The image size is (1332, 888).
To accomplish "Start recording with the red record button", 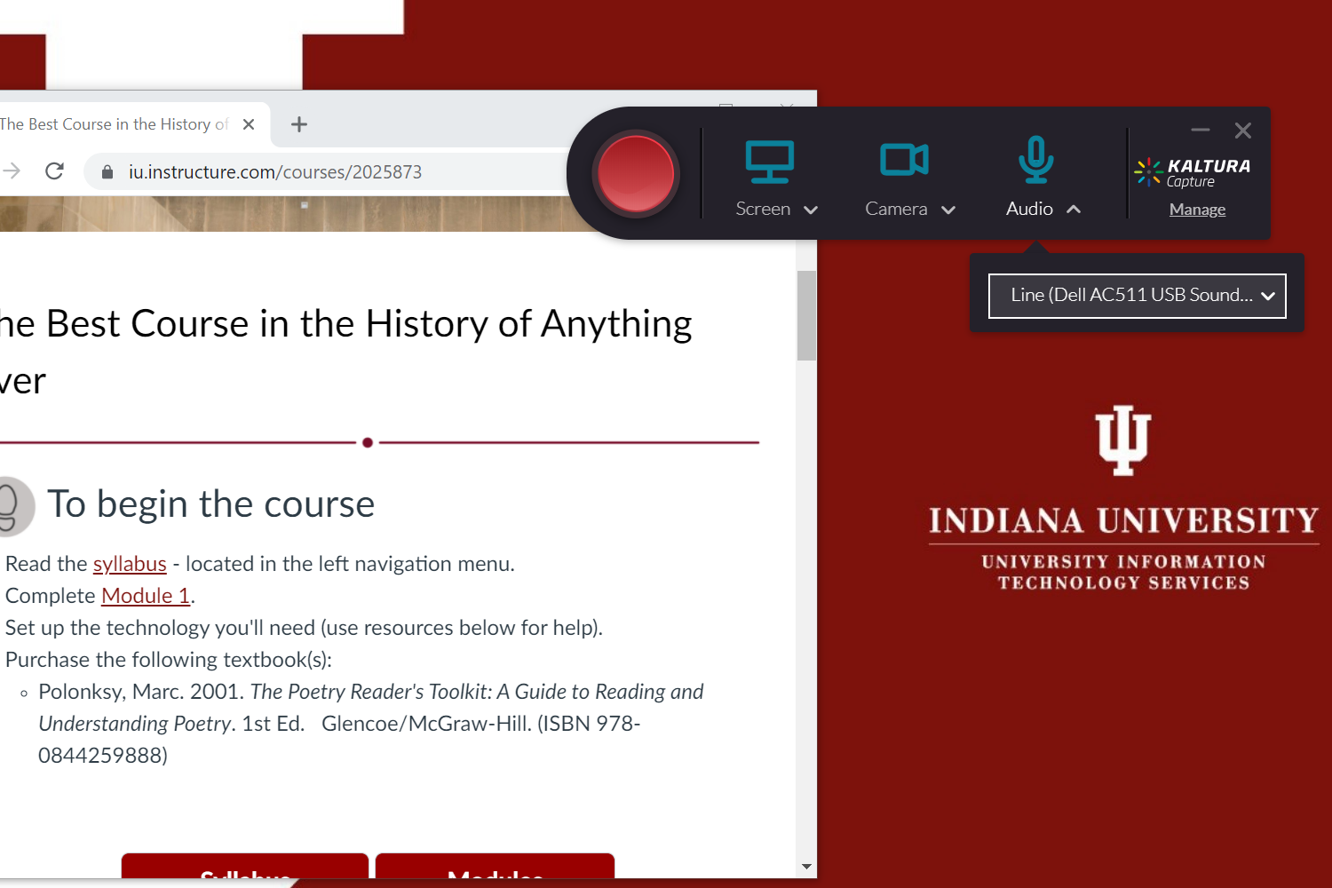I will click(x=636, y=174).
